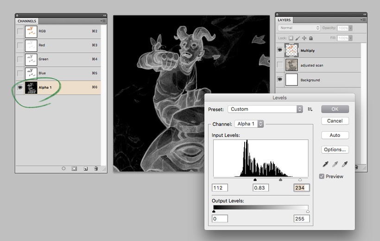Click the lock all padlock icon
This screenshot has width=380, height=241.
coord(310,38)
